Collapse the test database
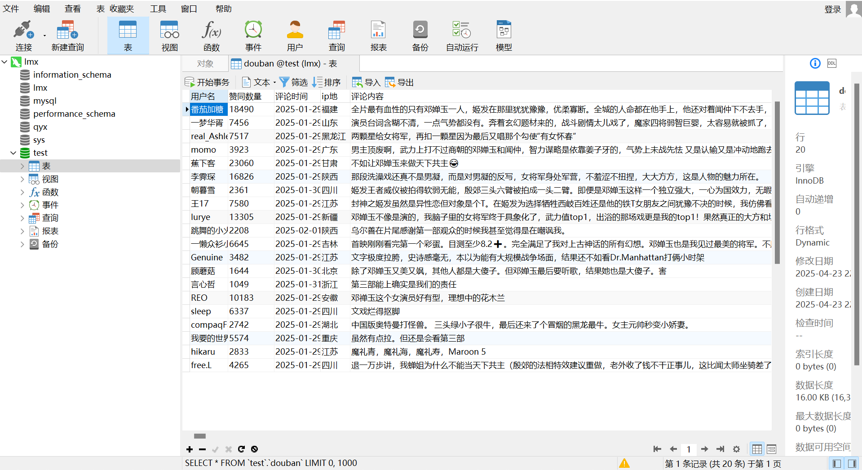Image resolution: width=862 pixels, height=470 pixels. 13,153
